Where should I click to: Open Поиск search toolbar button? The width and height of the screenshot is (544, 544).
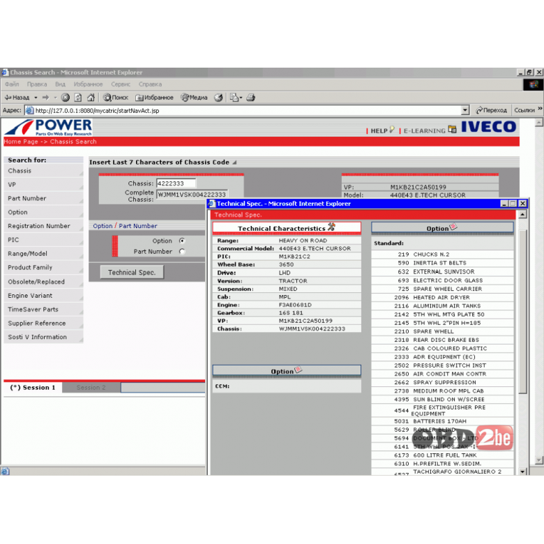pos(116,98)
